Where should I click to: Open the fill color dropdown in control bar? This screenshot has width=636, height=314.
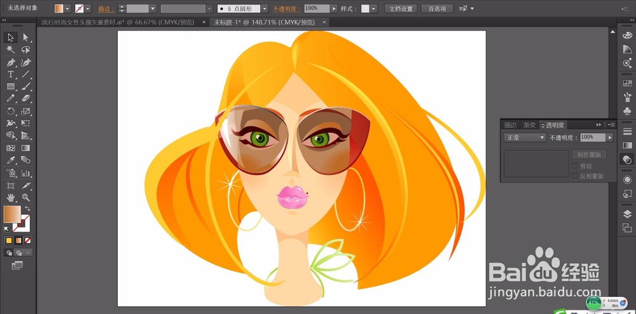pos(68,8)
